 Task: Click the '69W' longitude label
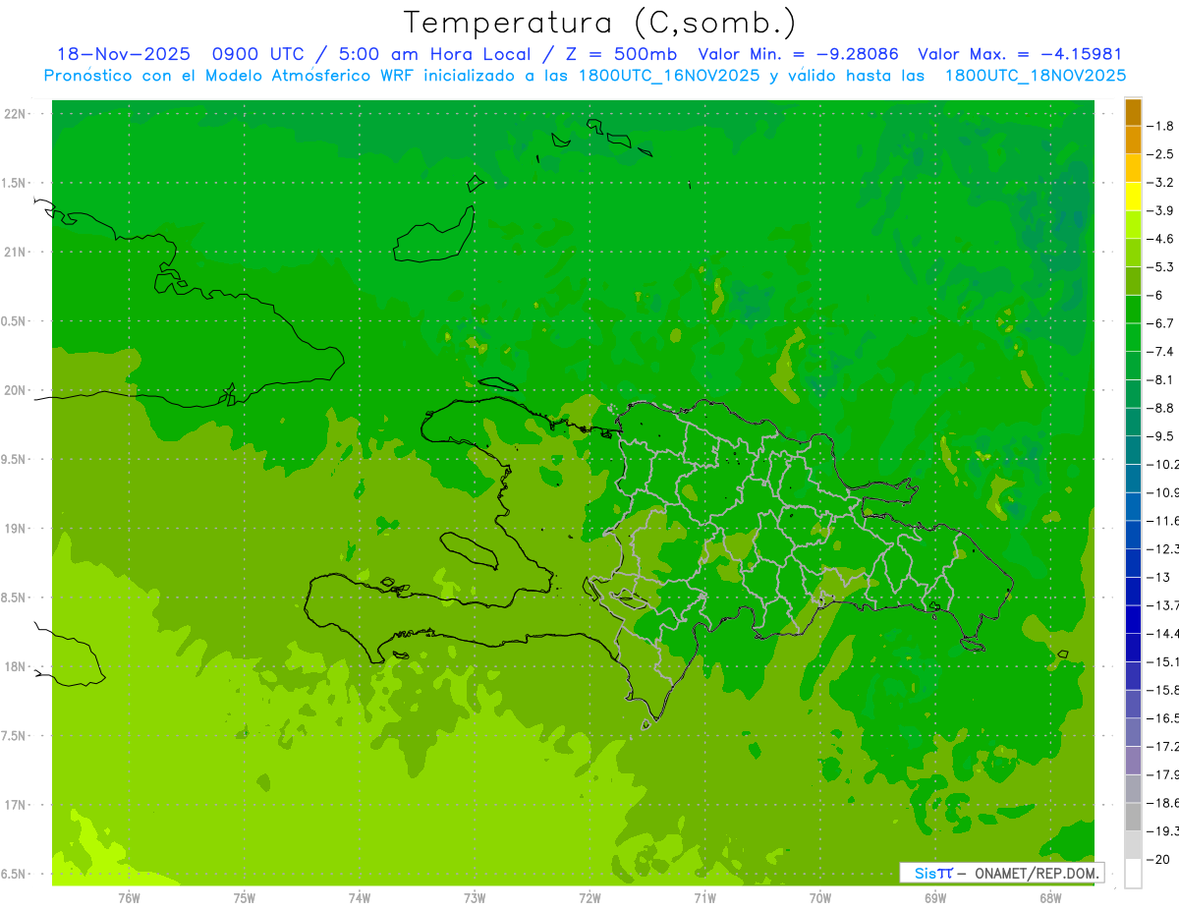[935, 898]
